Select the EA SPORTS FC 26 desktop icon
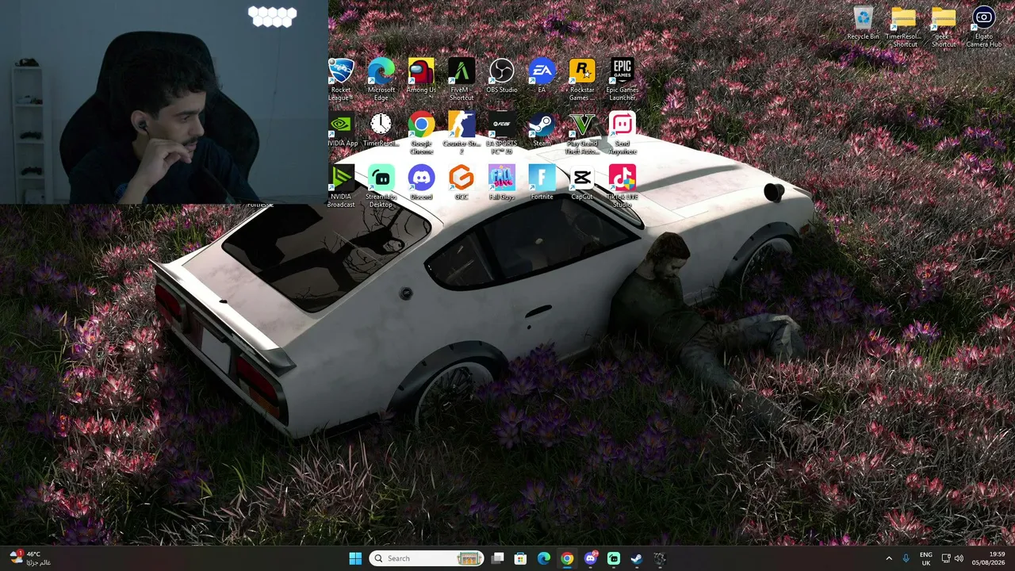Screen dimensions: 1015x571 [501, 132]
